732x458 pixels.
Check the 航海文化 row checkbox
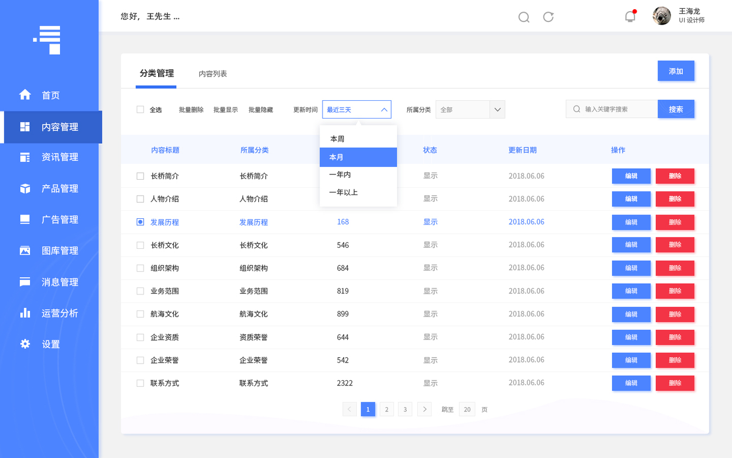coord(140,314)
